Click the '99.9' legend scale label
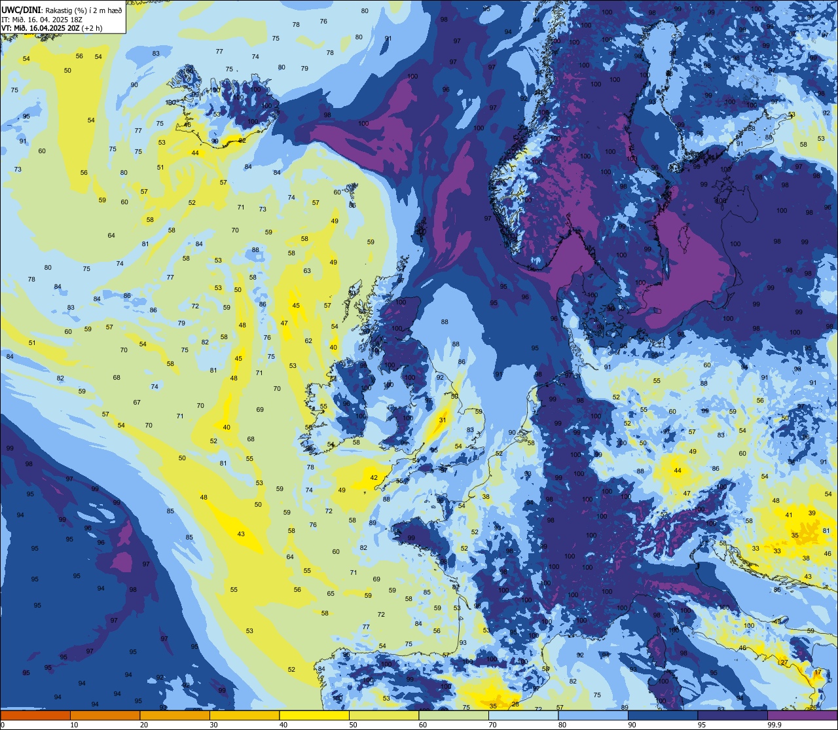The image size is (838, 730). (774, 725)
